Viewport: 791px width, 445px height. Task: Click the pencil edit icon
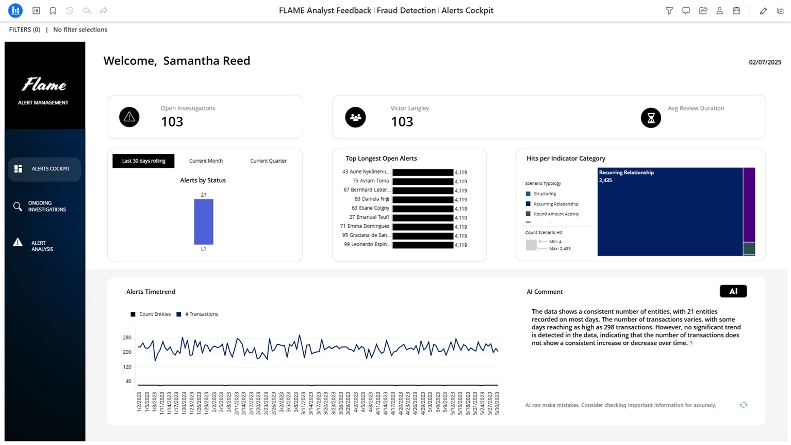pyautogui.click(x=763, y=11)
